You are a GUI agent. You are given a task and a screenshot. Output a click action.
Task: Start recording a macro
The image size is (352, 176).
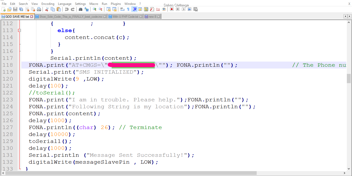pyautogui.click(x=172, y=9)
